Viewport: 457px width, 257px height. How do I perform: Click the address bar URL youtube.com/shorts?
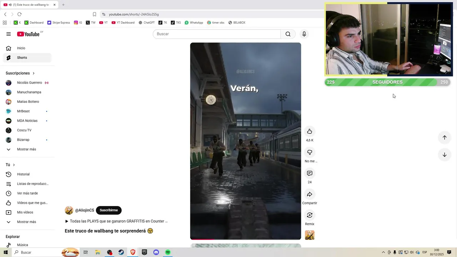pos(134,14)
